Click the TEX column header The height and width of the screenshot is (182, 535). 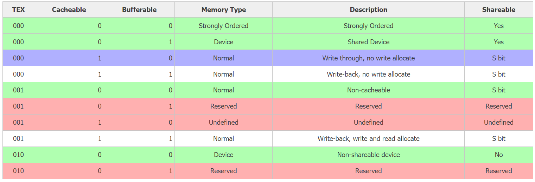18,9
